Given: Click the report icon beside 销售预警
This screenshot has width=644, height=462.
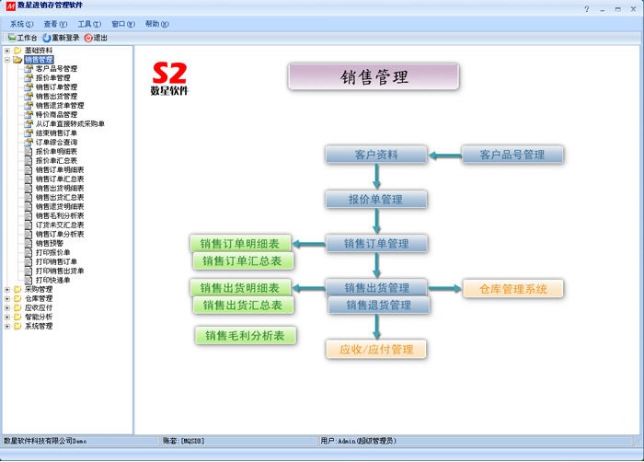Looking at the screenshot, I should coord(29,243).
